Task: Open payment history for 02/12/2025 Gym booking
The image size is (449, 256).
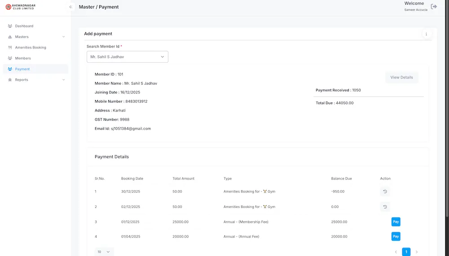Action: (385, 207)
